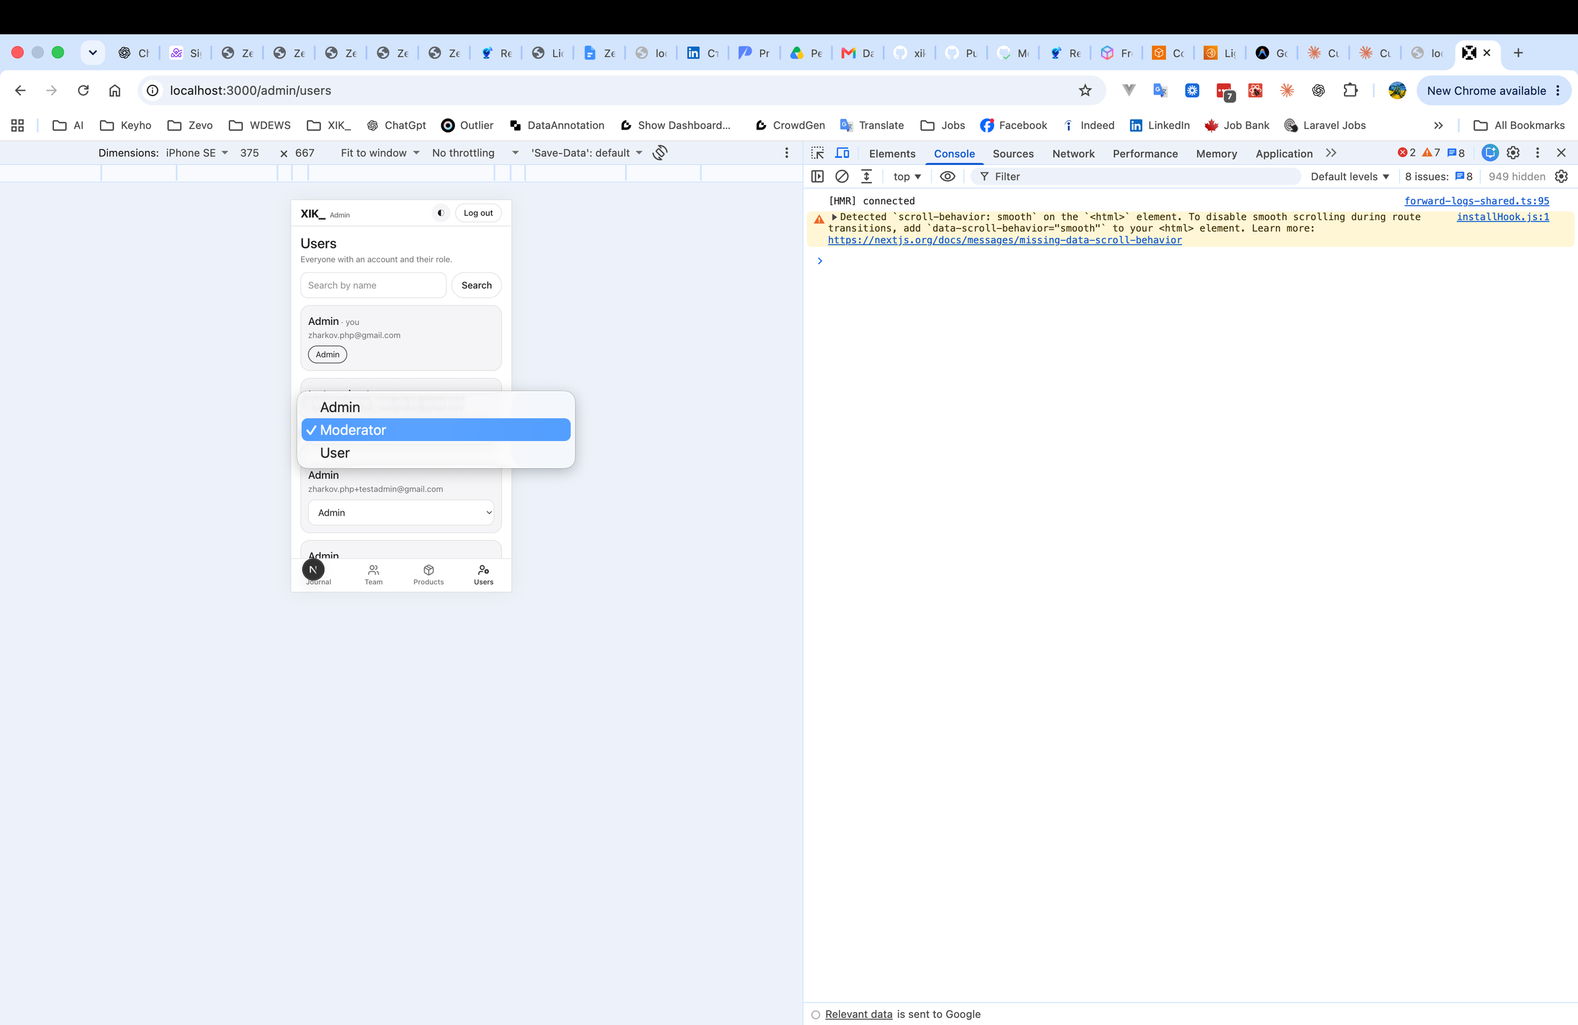Click the round N avatar badge
This screenshot has height=1025, width=1578.
coord(313,569)
